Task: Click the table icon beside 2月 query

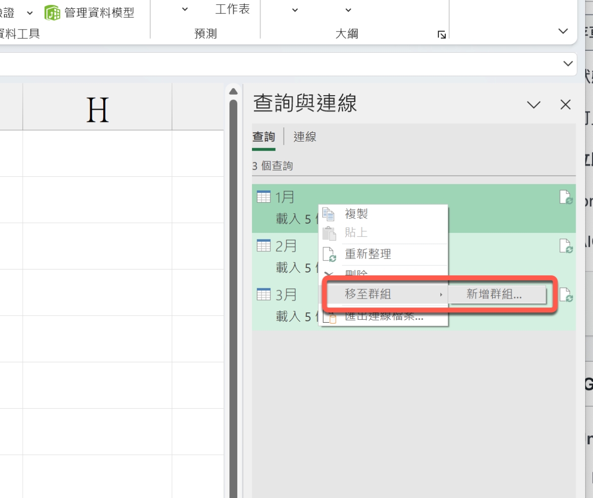Action: [x=264, y=245]
